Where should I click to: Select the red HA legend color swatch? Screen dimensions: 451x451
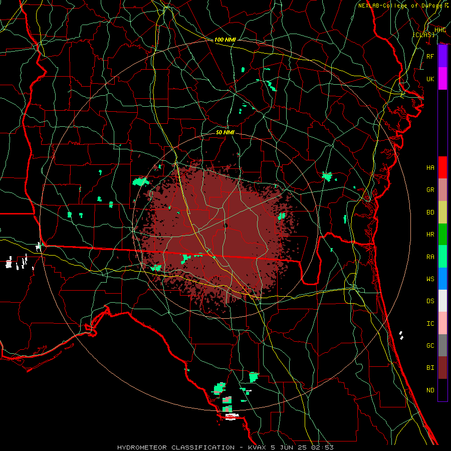(442, 167)
